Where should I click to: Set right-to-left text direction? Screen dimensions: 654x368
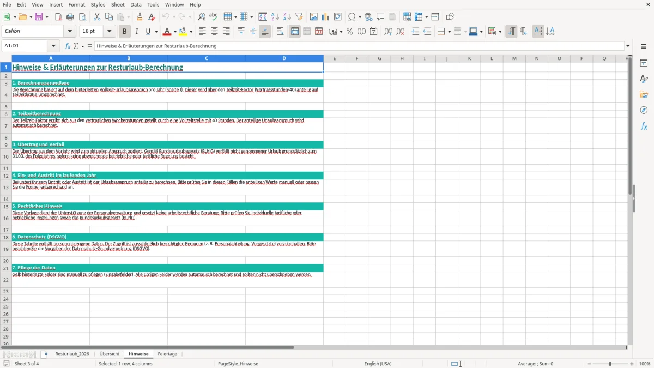(x=523, y=32)
